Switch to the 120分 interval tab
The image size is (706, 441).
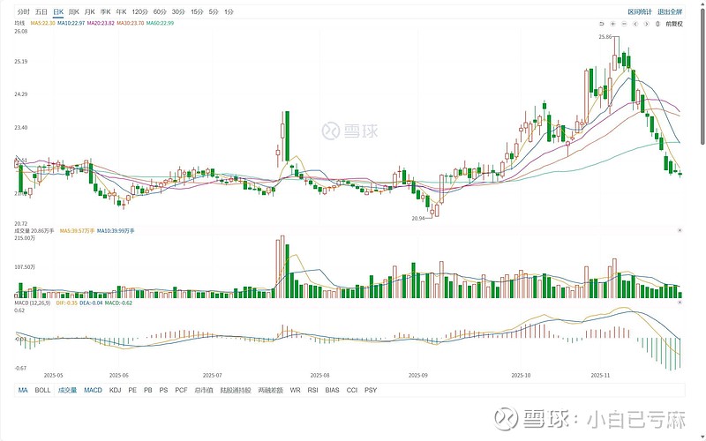pos(140,11)
